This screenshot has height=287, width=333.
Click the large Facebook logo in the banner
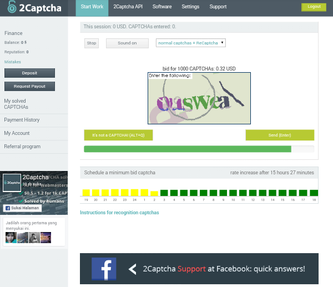point(104,269)
